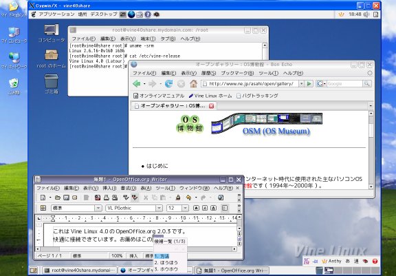Open 場所 menu on GNOME panel

pyautogui.click(x=82, y=14)
